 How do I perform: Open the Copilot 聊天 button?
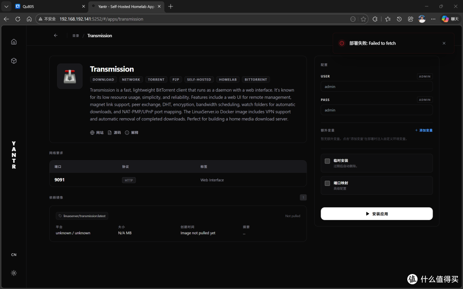coord(450,19)
